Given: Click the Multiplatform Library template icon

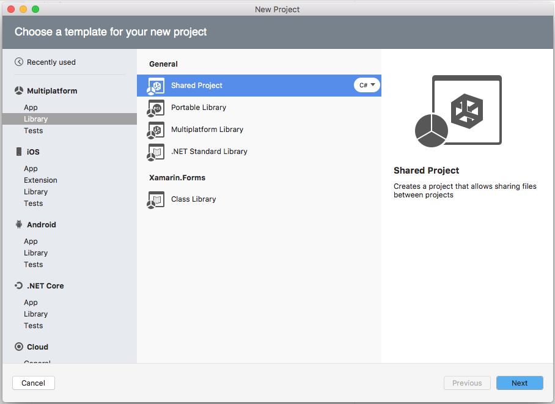Looking at the screenshot, I should [x=156, y=130].
